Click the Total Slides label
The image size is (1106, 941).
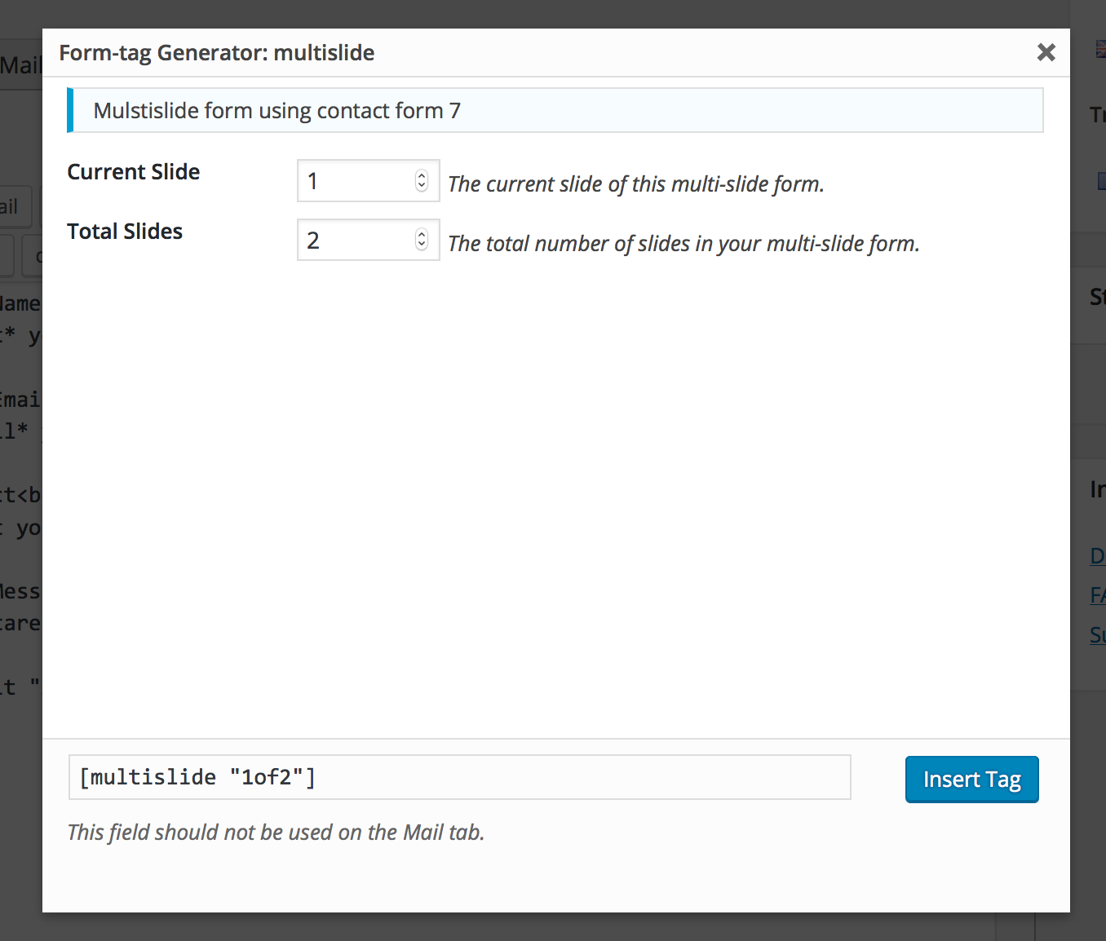point(125,232)
